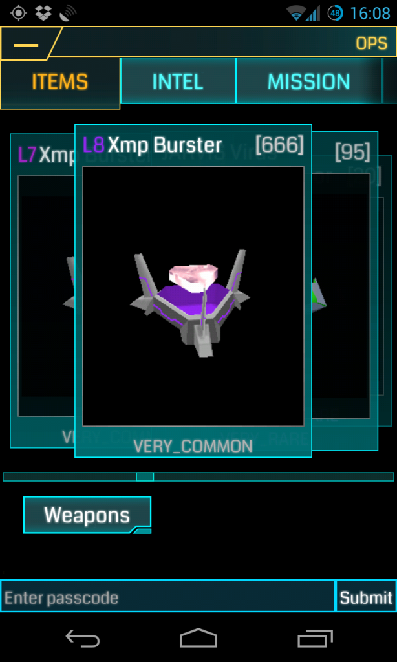Tap the Dropbox status bar icon
Image resolution: width=397 pixels, height=662 pixels.
click(x=43, y=13)
